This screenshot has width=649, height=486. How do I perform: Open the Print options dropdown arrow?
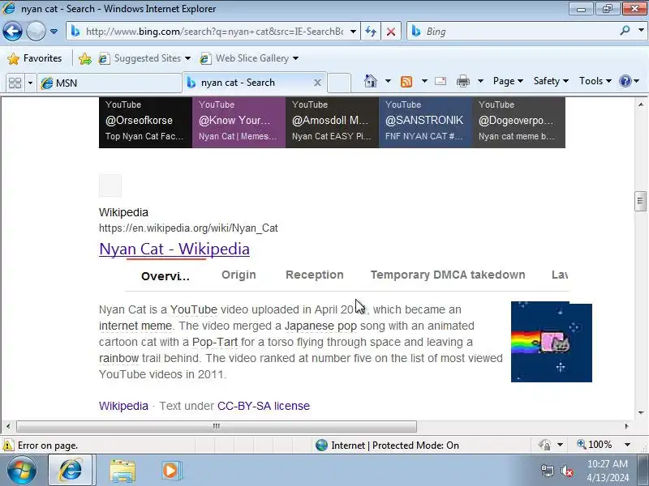pos(480,81)
